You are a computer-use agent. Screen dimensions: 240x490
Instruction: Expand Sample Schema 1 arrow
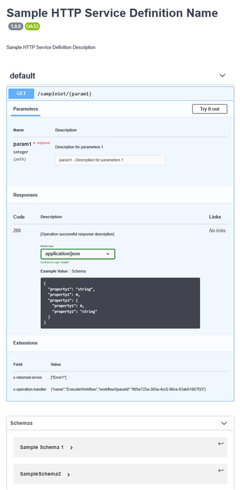tap(71, 448)
